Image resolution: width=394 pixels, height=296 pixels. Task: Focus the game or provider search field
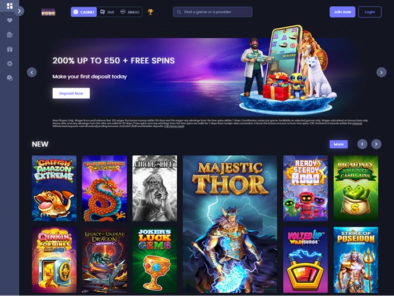click(213, 12)
